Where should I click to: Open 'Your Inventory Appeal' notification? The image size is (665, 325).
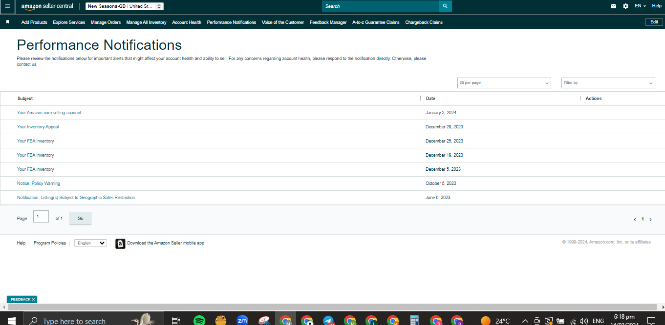(x=38, y=127)
